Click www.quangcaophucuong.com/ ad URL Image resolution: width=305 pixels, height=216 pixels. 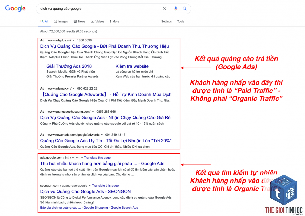point(69,112)
